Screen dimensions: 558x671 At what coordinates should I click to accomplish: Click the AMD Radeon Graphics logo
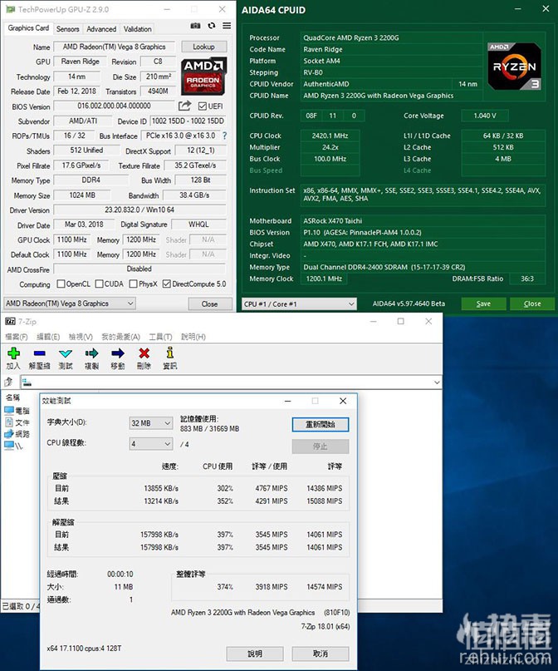[x=203, y=76]
